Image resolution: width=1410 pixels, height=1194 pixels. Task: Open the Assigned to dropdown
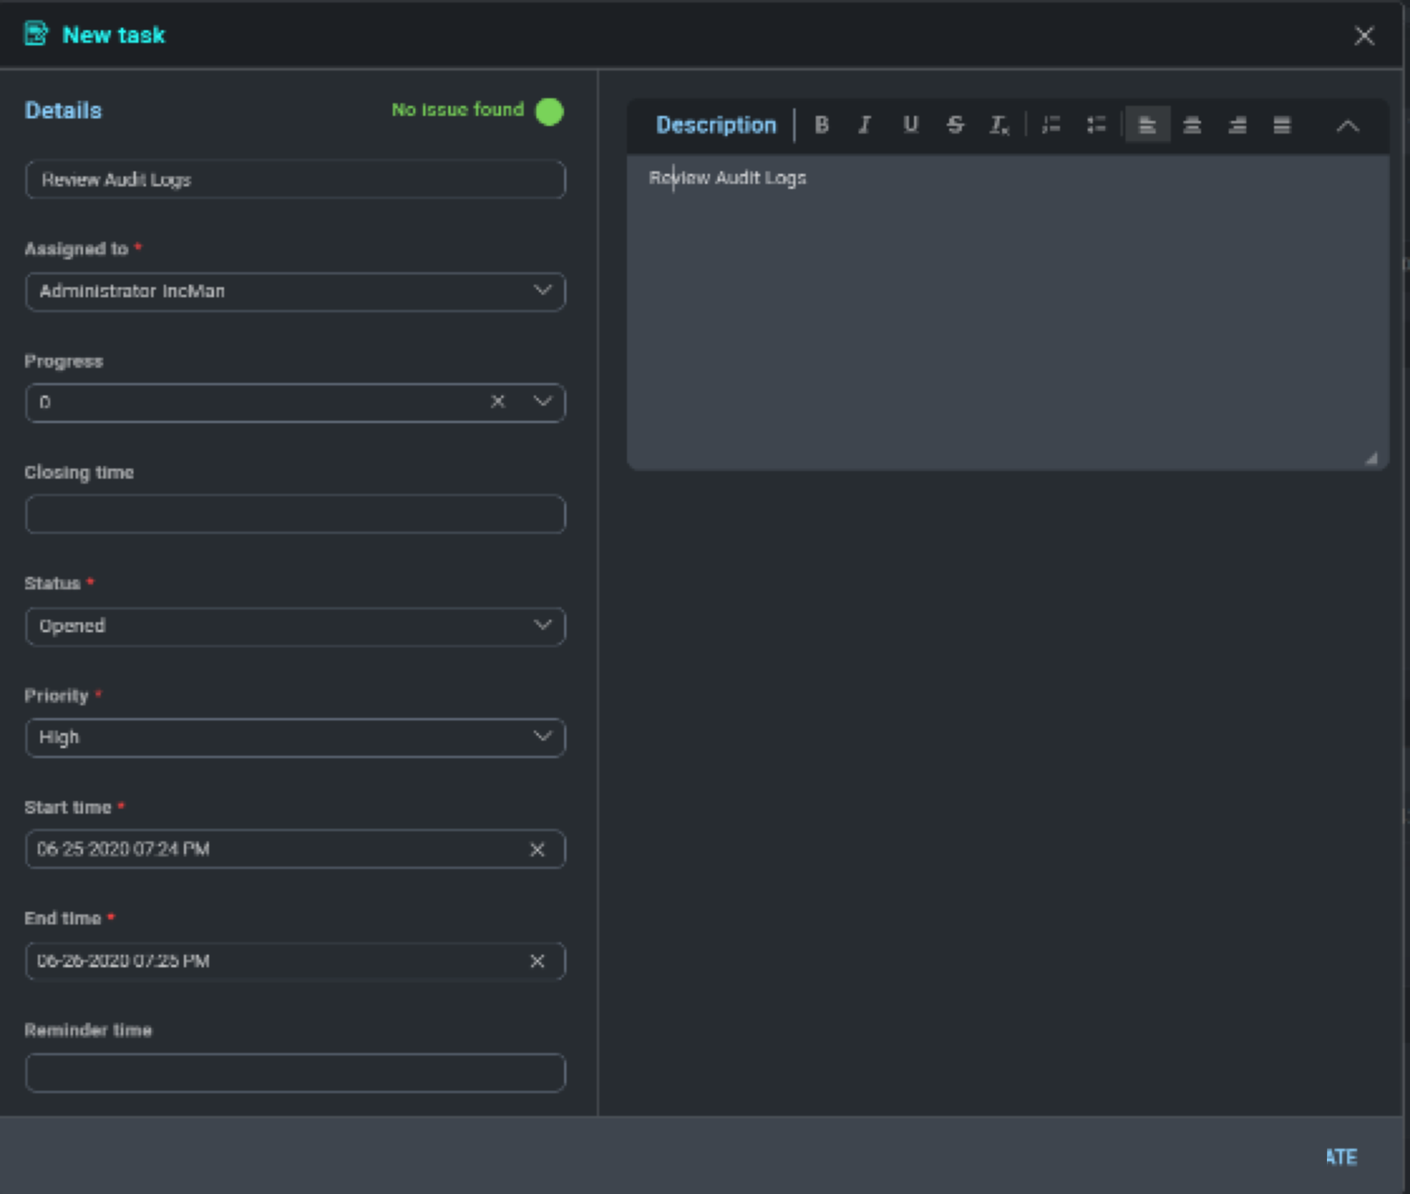[542, 291]
